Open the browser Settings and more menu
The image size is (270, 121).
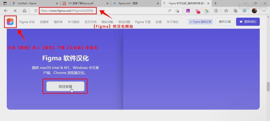click(264, 11)
